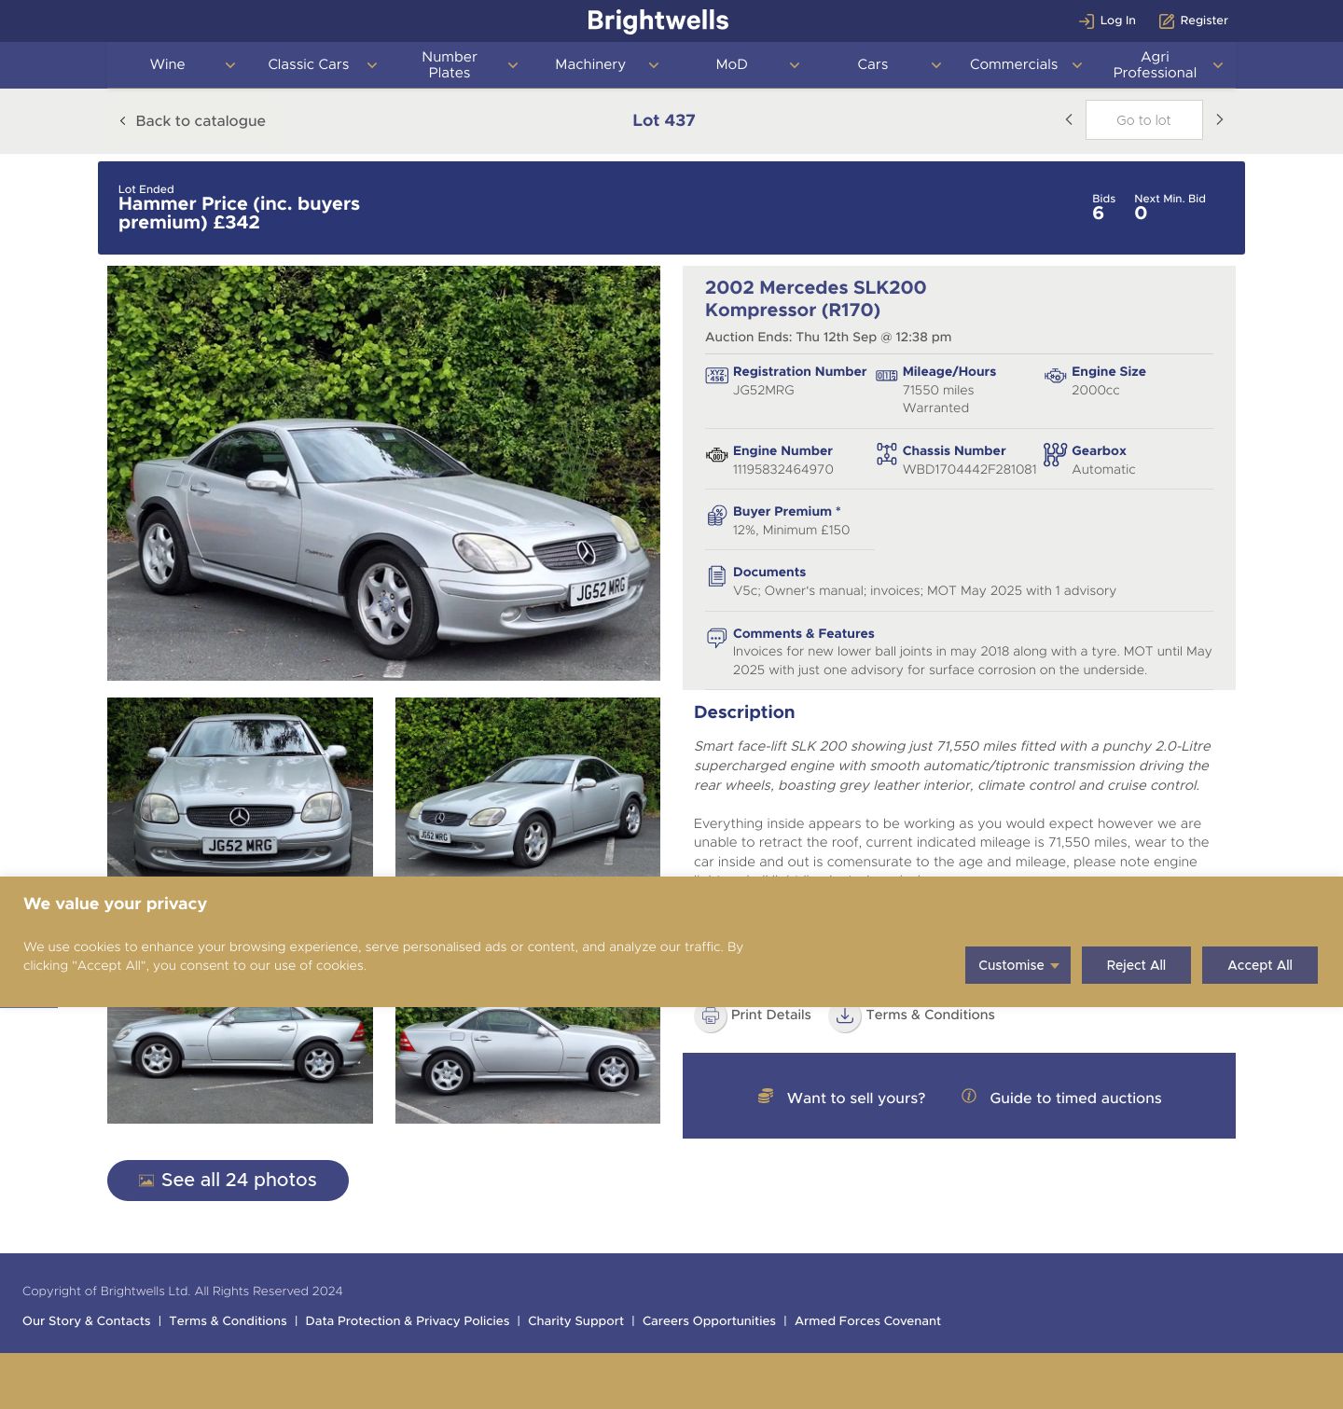Screen dimensions: 1343x1409
Task: Expand the MoD menu chevron
Action: click(x=794, y=65)
